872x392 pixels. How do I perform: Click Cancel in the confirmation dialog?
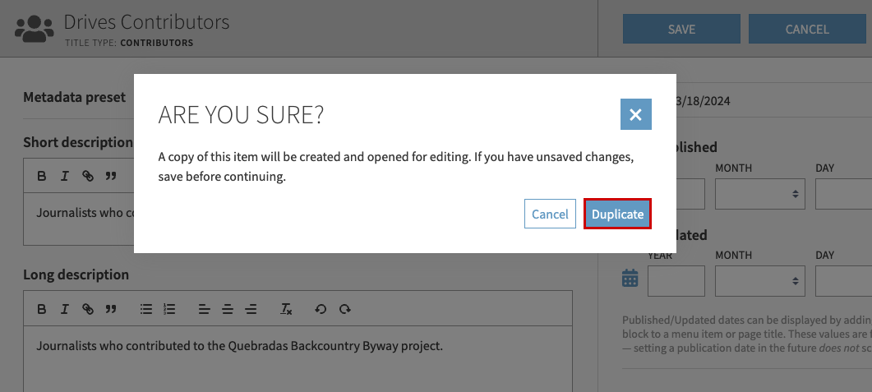click(x=550, y=214)
